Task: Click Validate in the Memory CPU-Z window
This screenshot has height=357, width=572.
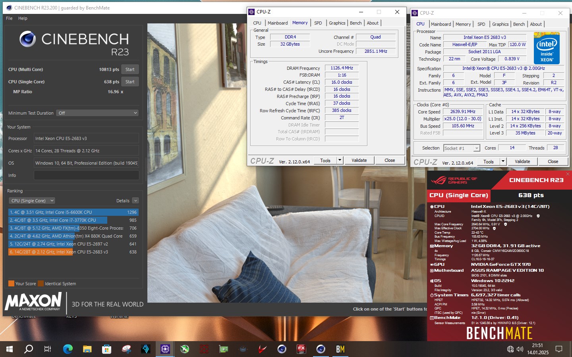Action: [x=359, y=161]
